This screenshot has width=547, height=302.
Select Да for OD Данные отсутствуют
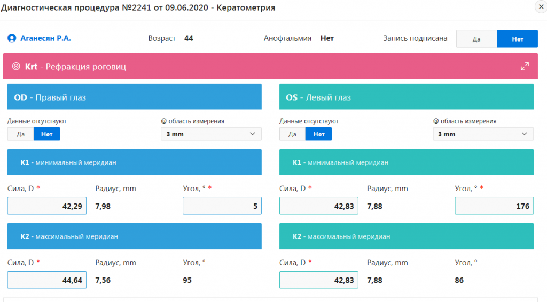point(20,134)
